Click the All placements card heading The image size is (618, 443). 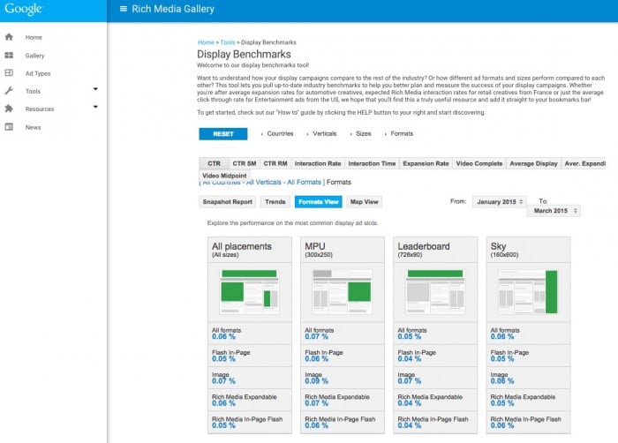242,247
